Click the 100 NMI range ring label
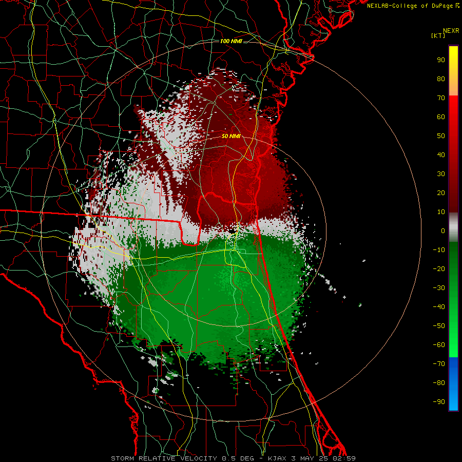This screenshot has height=462, width=462. click(231, 41)
